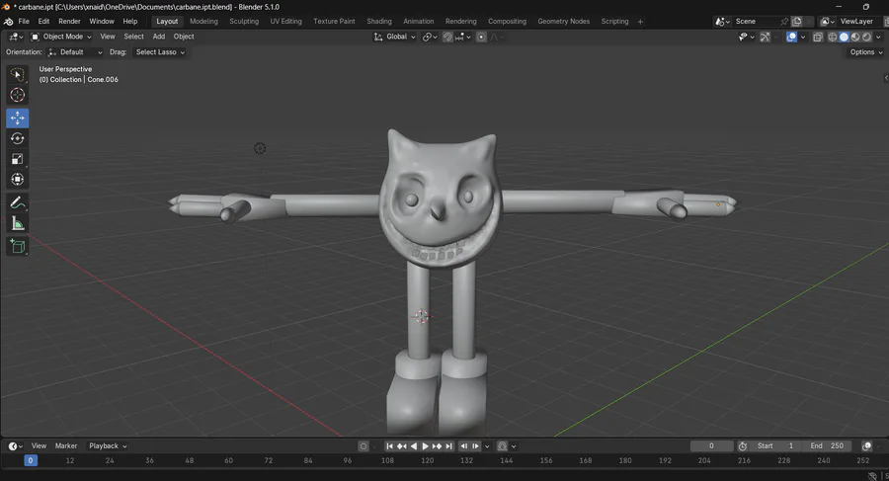Switch to solid viewport shading
The width and height of the screenshot is (889, 481).
coord(844,37)
